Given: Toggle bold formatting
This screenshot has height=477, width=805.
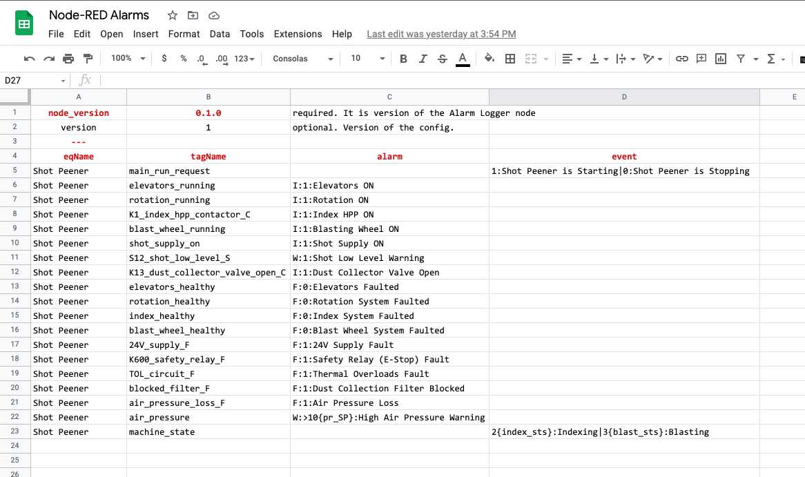Looking at the screenshot, I should (x=403, y=59).
